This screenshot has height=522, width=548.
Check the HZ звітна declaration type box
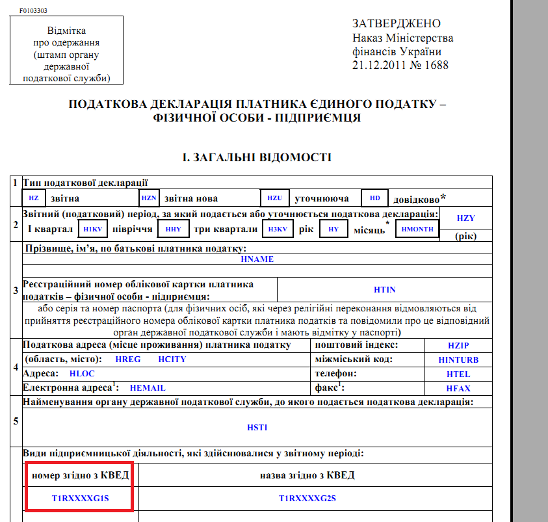coord(34,198)
